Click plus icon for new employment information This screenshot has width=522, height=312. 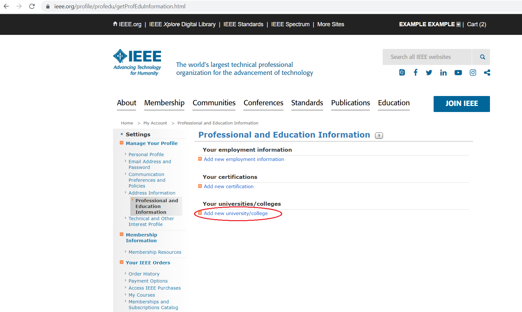200,159
